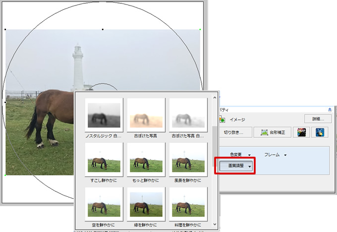The image size is (337, 232).
Task: Open the PMP photo editor icon
Action: (301, 132)
